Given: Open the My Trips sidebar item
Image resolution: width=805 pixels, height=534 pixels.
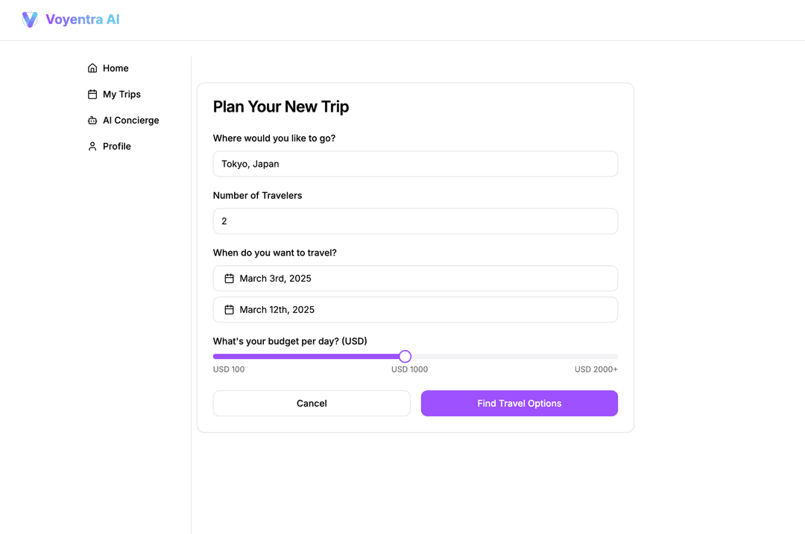Looking at the screenshot, I should click(x=121, y=95).
